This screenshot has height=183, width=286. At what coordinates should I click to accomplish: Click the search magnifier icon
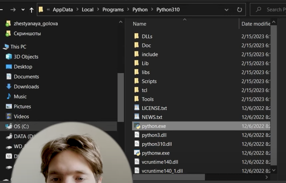point(258,9)
